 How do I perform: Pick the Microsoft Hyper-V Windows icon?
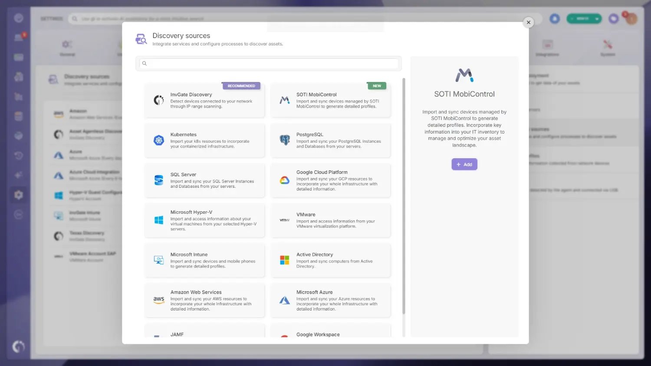click(159, 220)
